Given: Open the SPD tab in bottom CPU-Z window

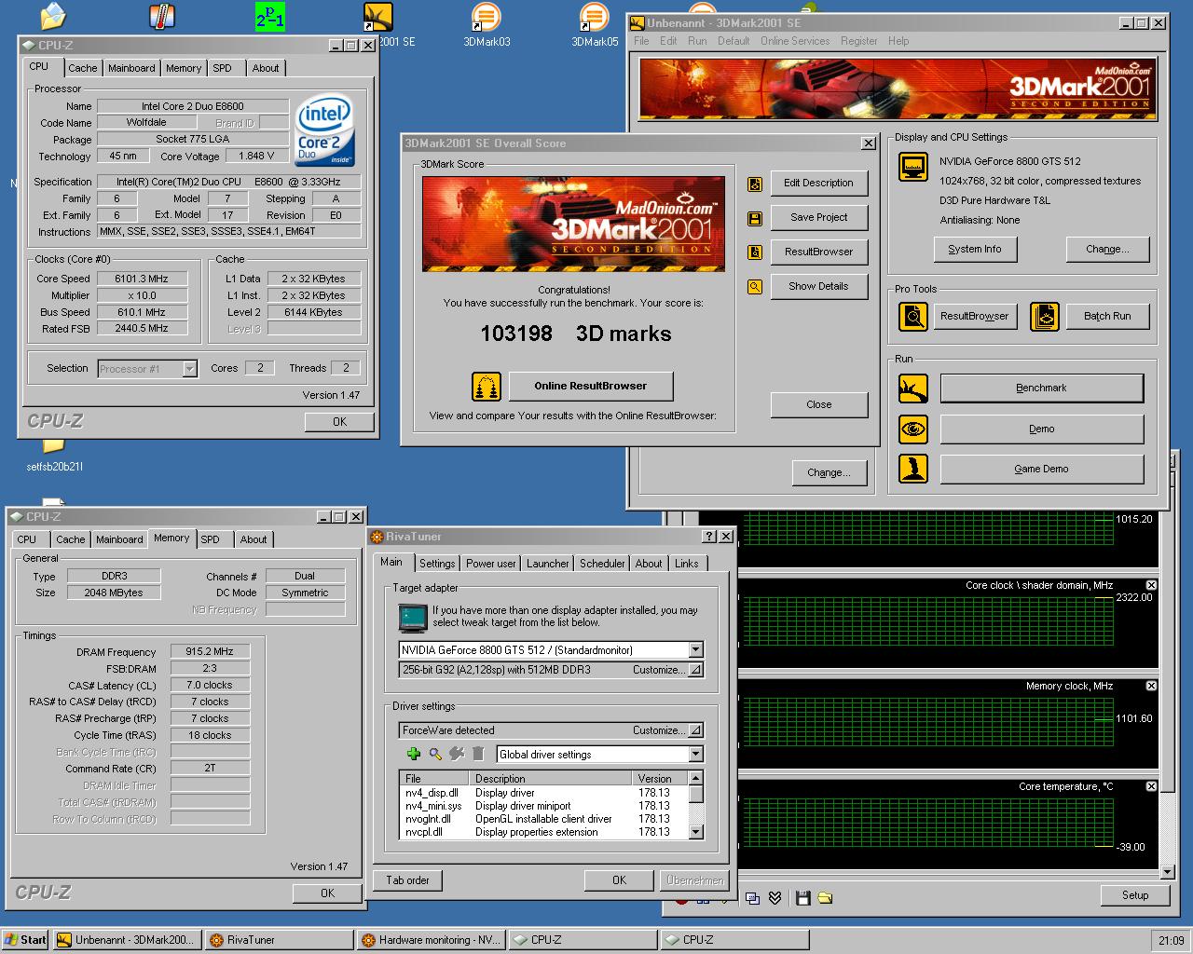Looking at the screenshot, I should click(x=211, y=539).
